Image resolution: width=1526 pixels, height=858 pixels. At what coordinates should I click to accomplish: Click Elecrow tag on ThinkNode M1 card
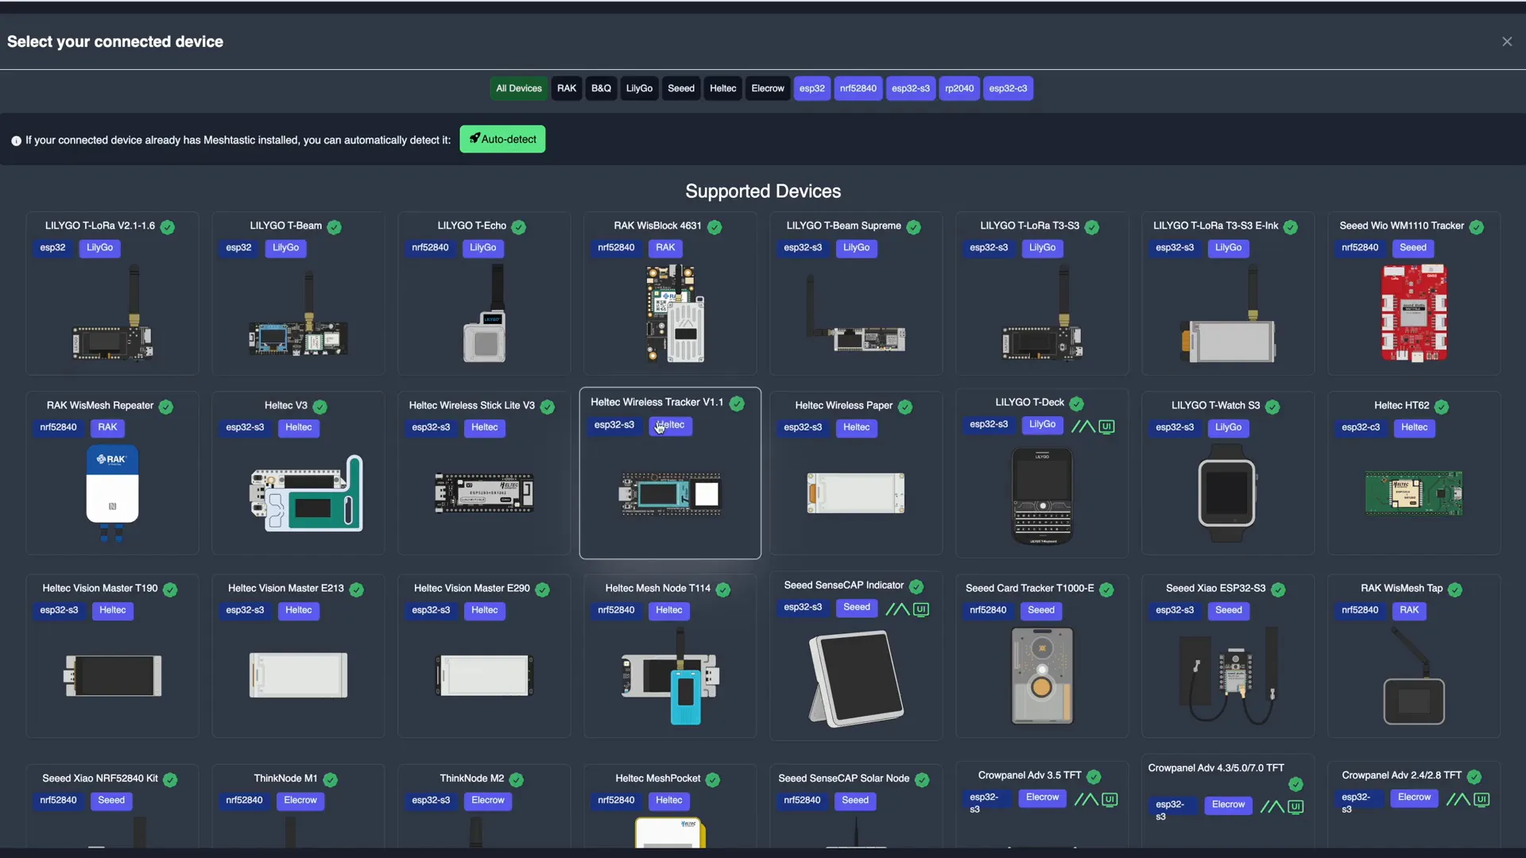(300, 800)
